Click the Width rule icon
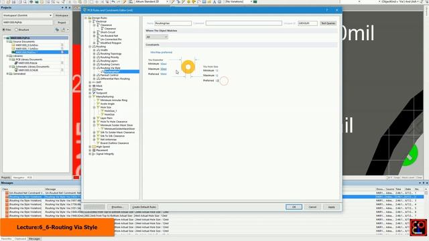The width and height of the screenshot is (429, 241). click(99, 50)
